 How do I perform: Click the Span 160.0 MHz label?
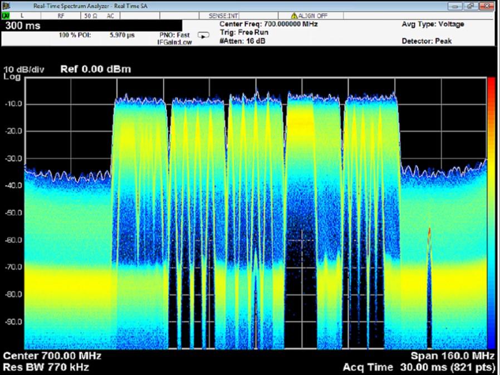point(452,355)
